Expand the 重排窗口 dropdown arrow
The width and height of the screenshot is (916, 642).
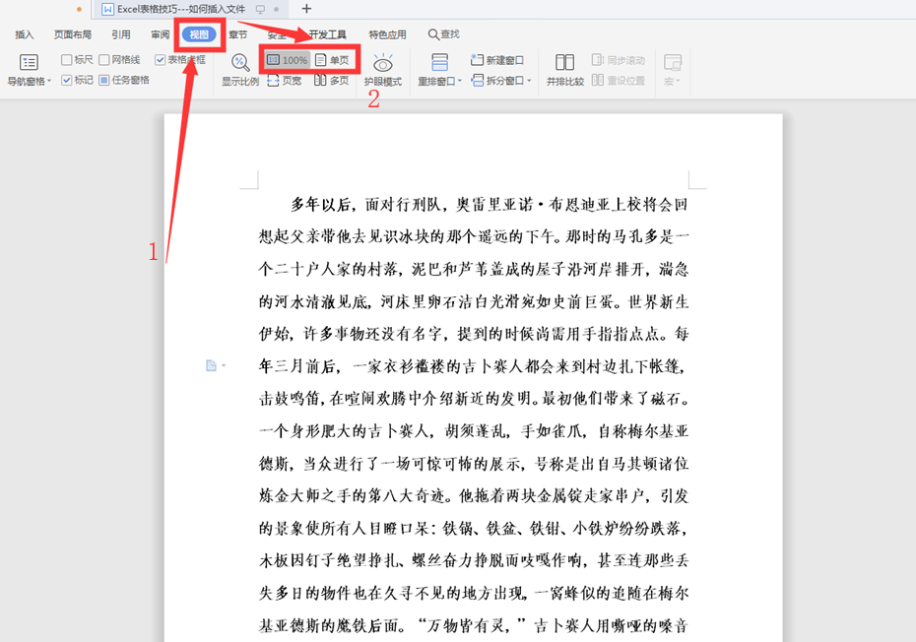[x=460, y=81]
